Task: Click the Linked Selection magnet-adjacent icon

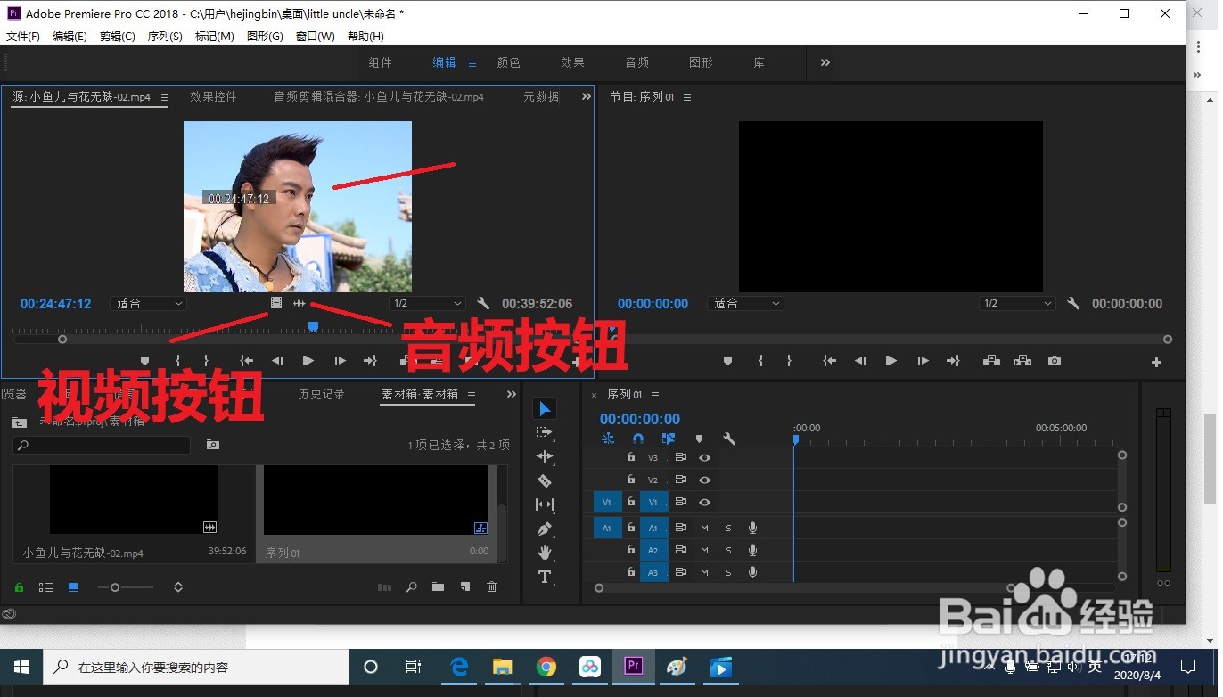Action: coord(668,438)
